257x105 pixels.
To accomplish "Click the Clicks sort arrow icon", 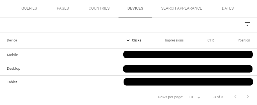I will [128, 40].
